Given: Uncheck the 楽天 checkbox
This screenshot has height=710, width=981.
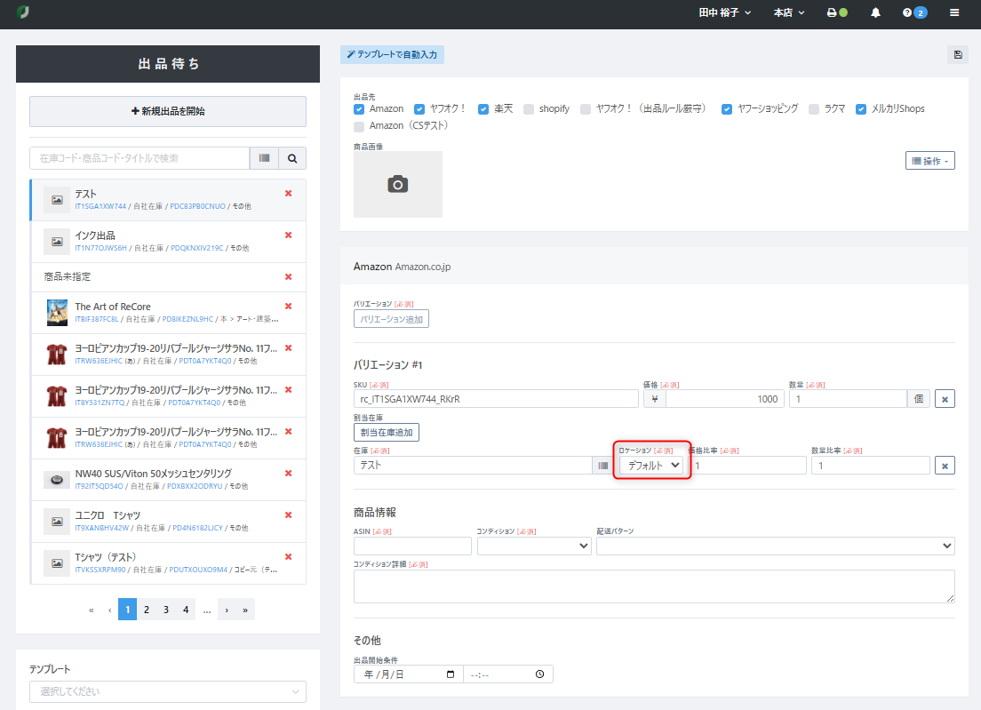Looking at the screenshot, I should [483, 108].
